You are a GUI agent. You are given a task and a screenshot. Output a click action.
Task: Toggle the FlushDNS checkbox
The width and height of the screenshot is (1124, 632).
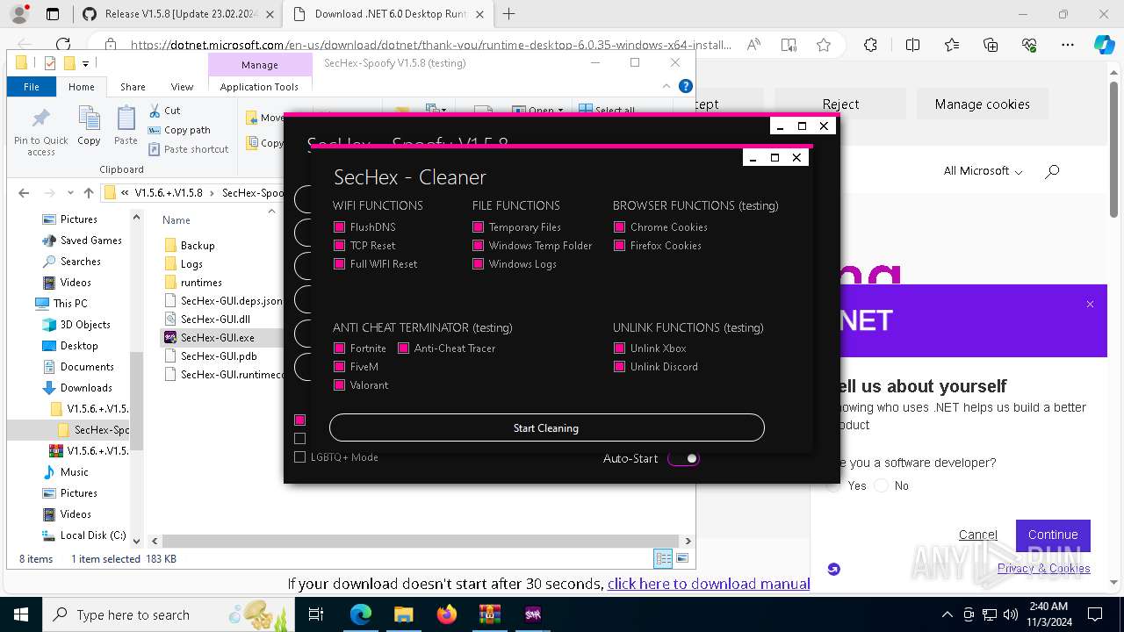[339, 227]
